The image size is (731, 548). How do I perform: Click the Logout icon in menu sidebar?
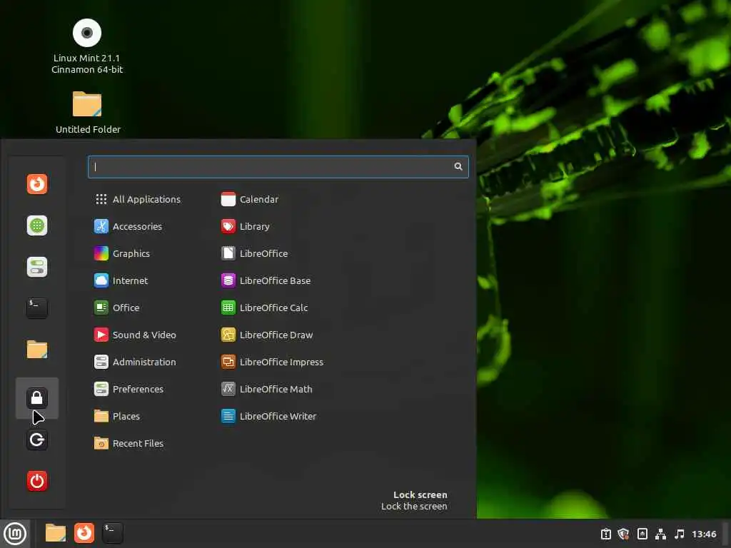point(37,440)
